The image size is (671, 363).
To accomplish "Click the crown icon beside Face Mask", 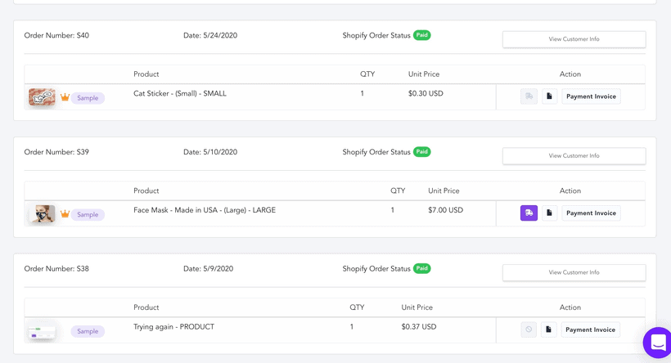I will [65, 213].
